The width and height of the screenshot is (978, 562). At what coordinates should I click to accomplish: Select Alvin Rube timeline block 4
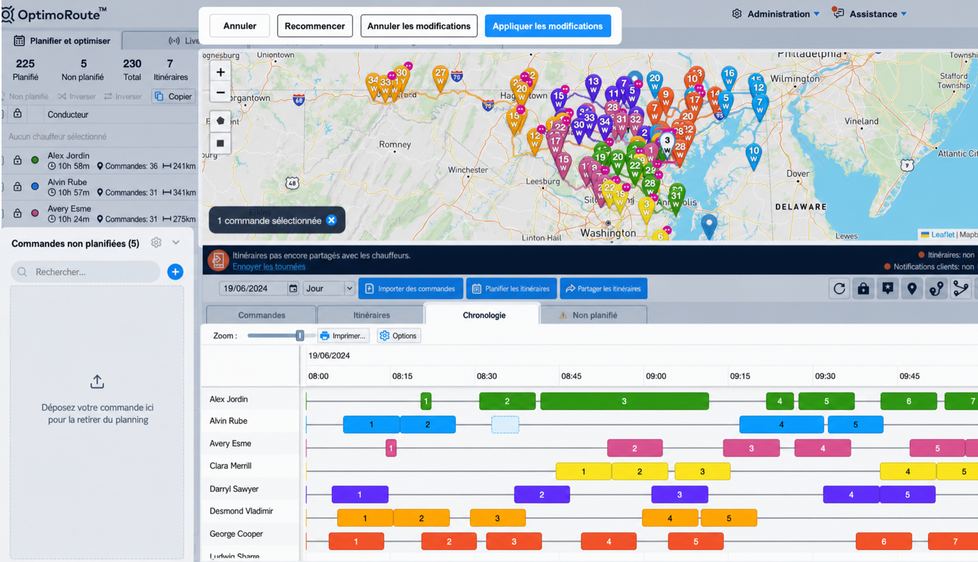pos(782,424)
